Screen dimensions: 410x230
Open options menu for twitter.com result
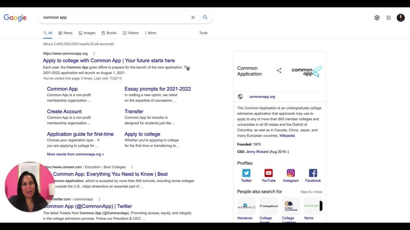[99, 199]
